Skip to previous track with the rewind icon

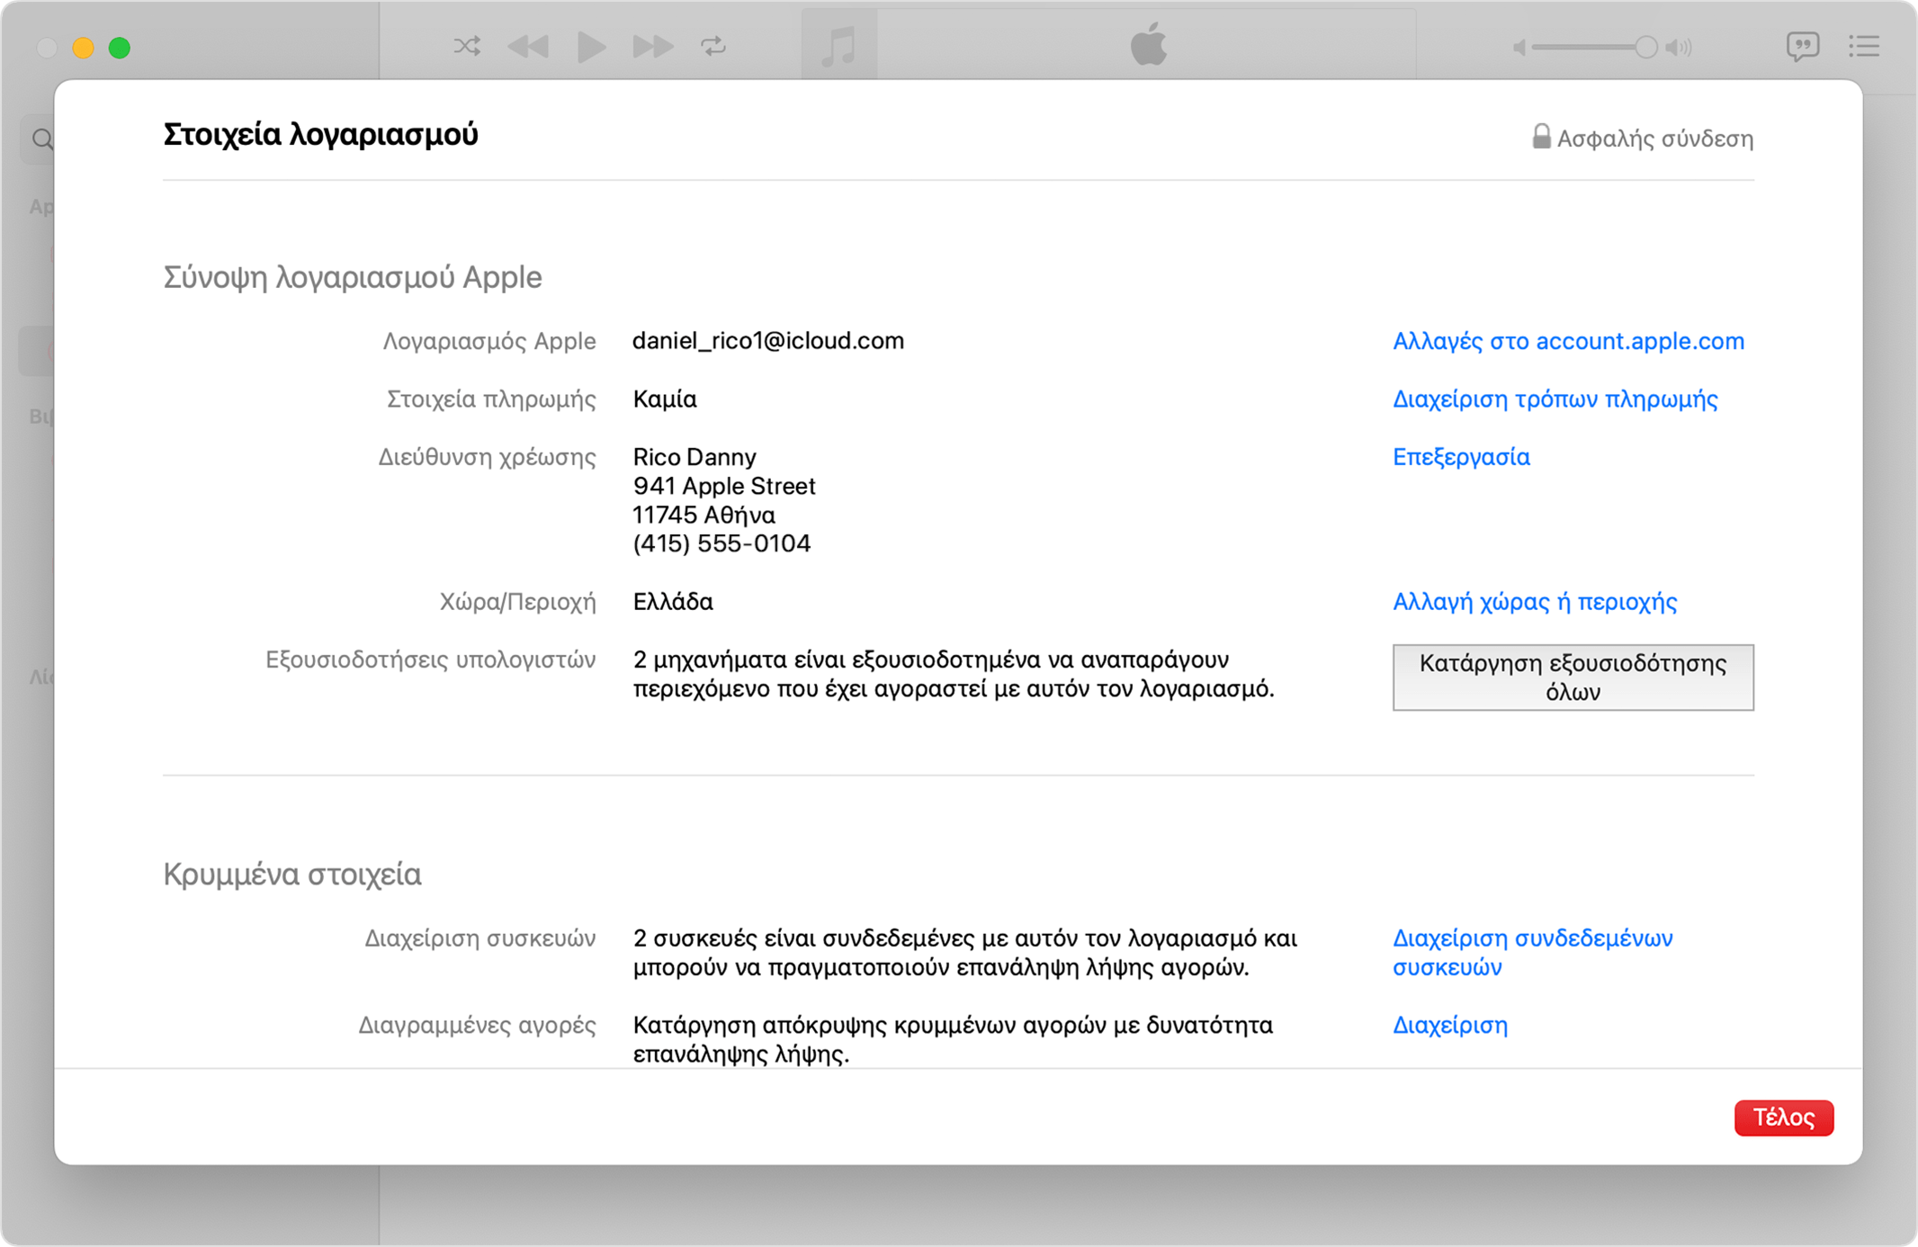[x=528, y=46]
